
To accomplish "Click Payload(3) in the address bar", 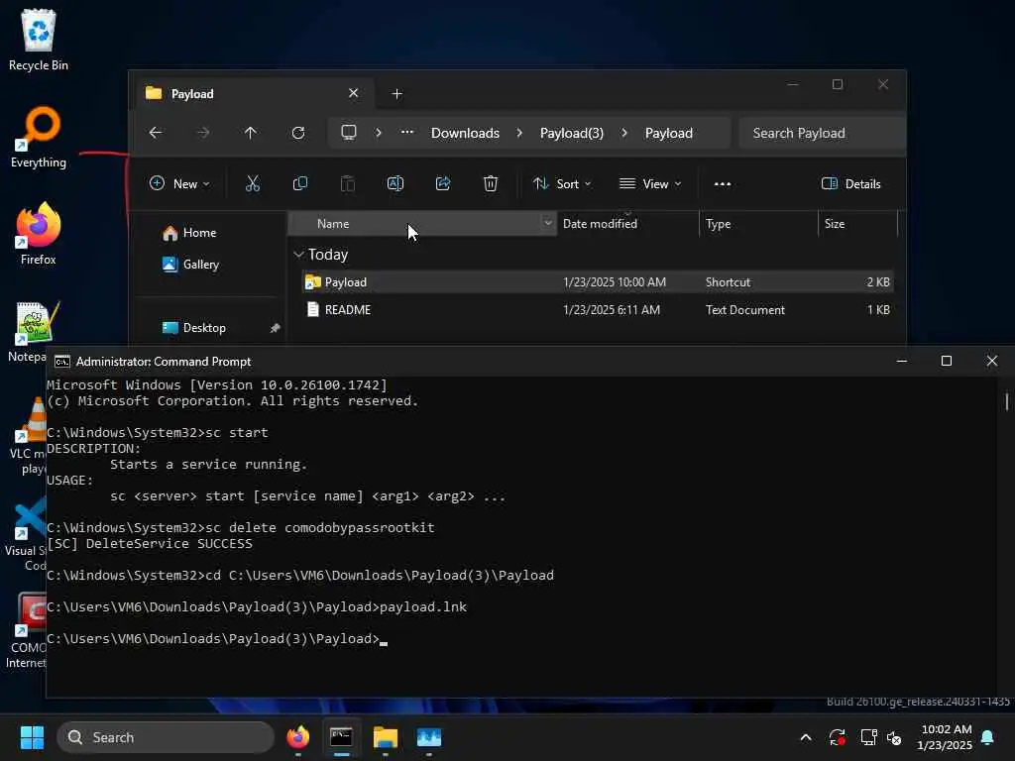I will click(572, 133).
